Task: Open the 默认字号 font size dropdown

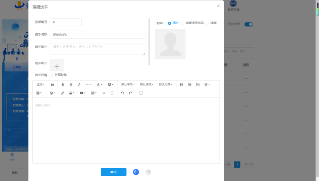Action: pyautogui.click(x=128, y=84)
